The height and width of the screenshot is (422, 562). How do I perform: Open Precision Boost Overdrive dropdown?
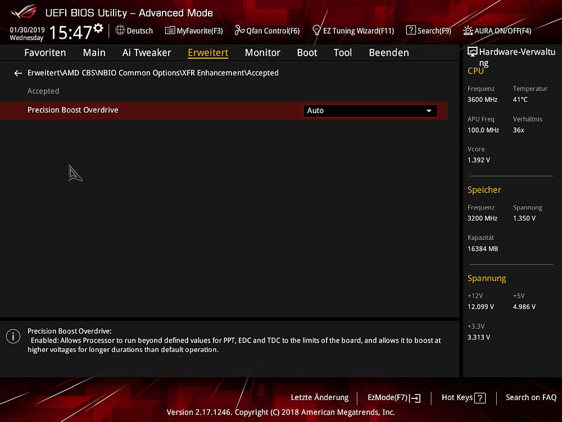pos(370,110)
